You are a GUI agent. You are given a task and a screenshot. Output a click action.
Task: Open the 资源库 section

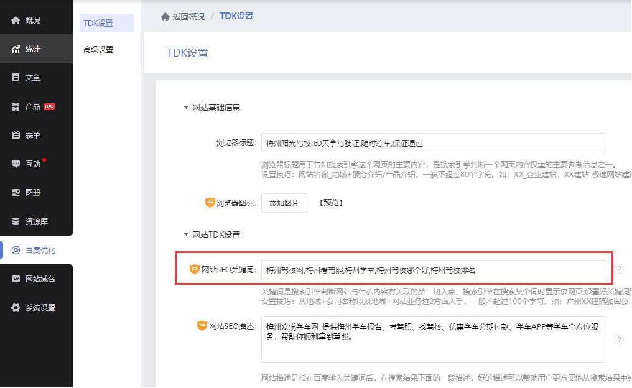(x=36, y=221)
